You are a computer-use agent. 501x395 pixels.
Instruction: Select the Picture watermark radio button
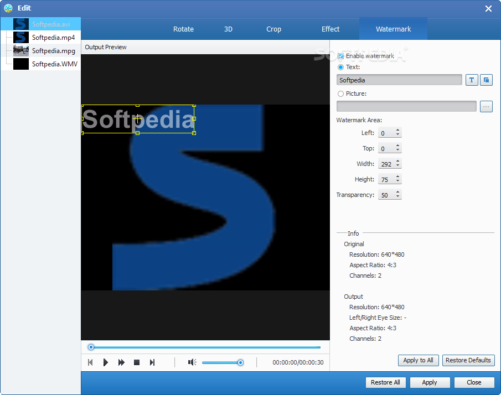point(340,93)
